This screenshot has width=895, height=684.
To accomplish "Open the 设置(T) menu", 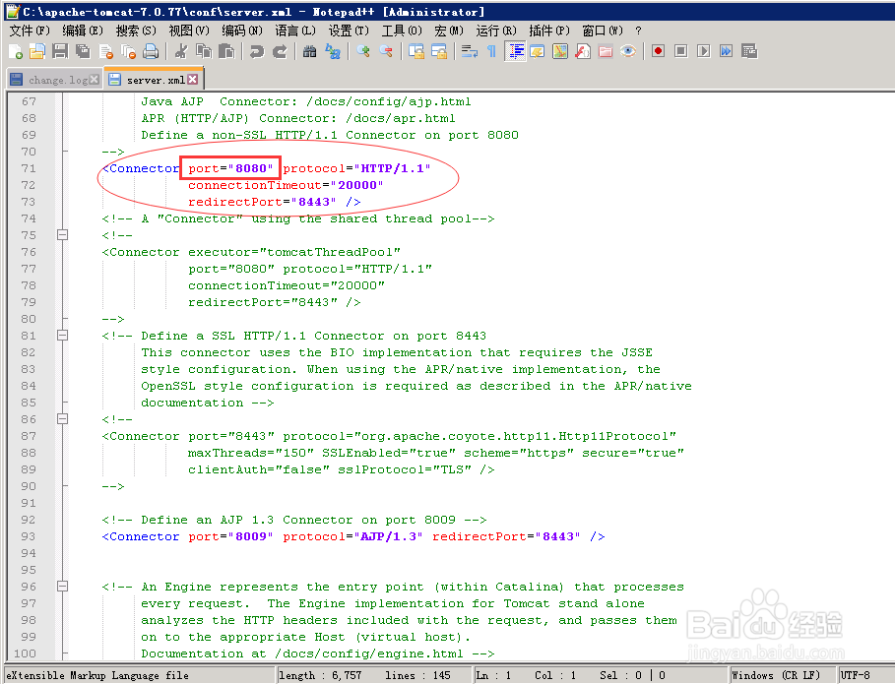I will click(x=349, y=31).
